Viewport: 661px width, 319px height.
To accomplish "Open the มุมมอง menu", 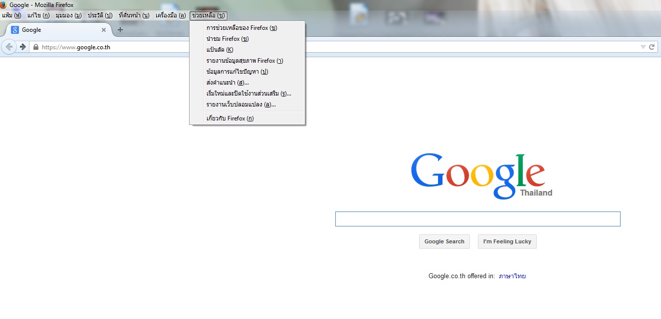I will coord(68,15).
